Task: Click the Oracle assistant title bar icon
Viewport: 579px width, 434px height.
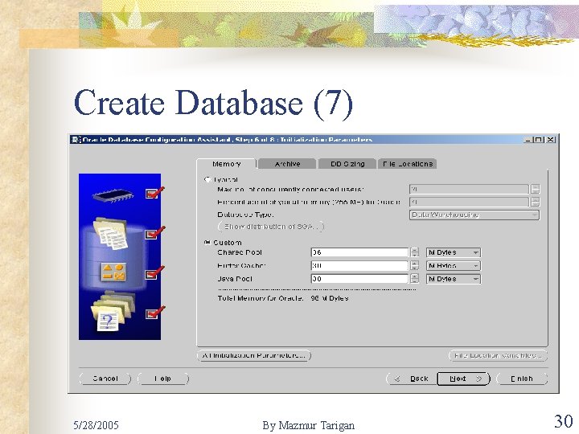Action: pyautogui.click(x=76, y=140)
